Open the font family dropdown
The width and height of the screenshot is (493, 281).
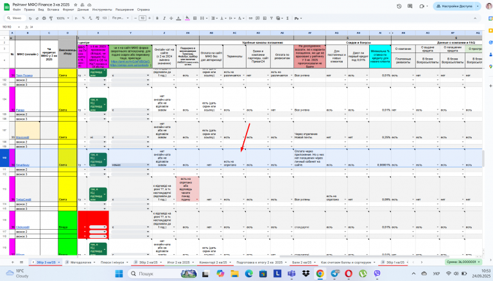pos(121,18)
